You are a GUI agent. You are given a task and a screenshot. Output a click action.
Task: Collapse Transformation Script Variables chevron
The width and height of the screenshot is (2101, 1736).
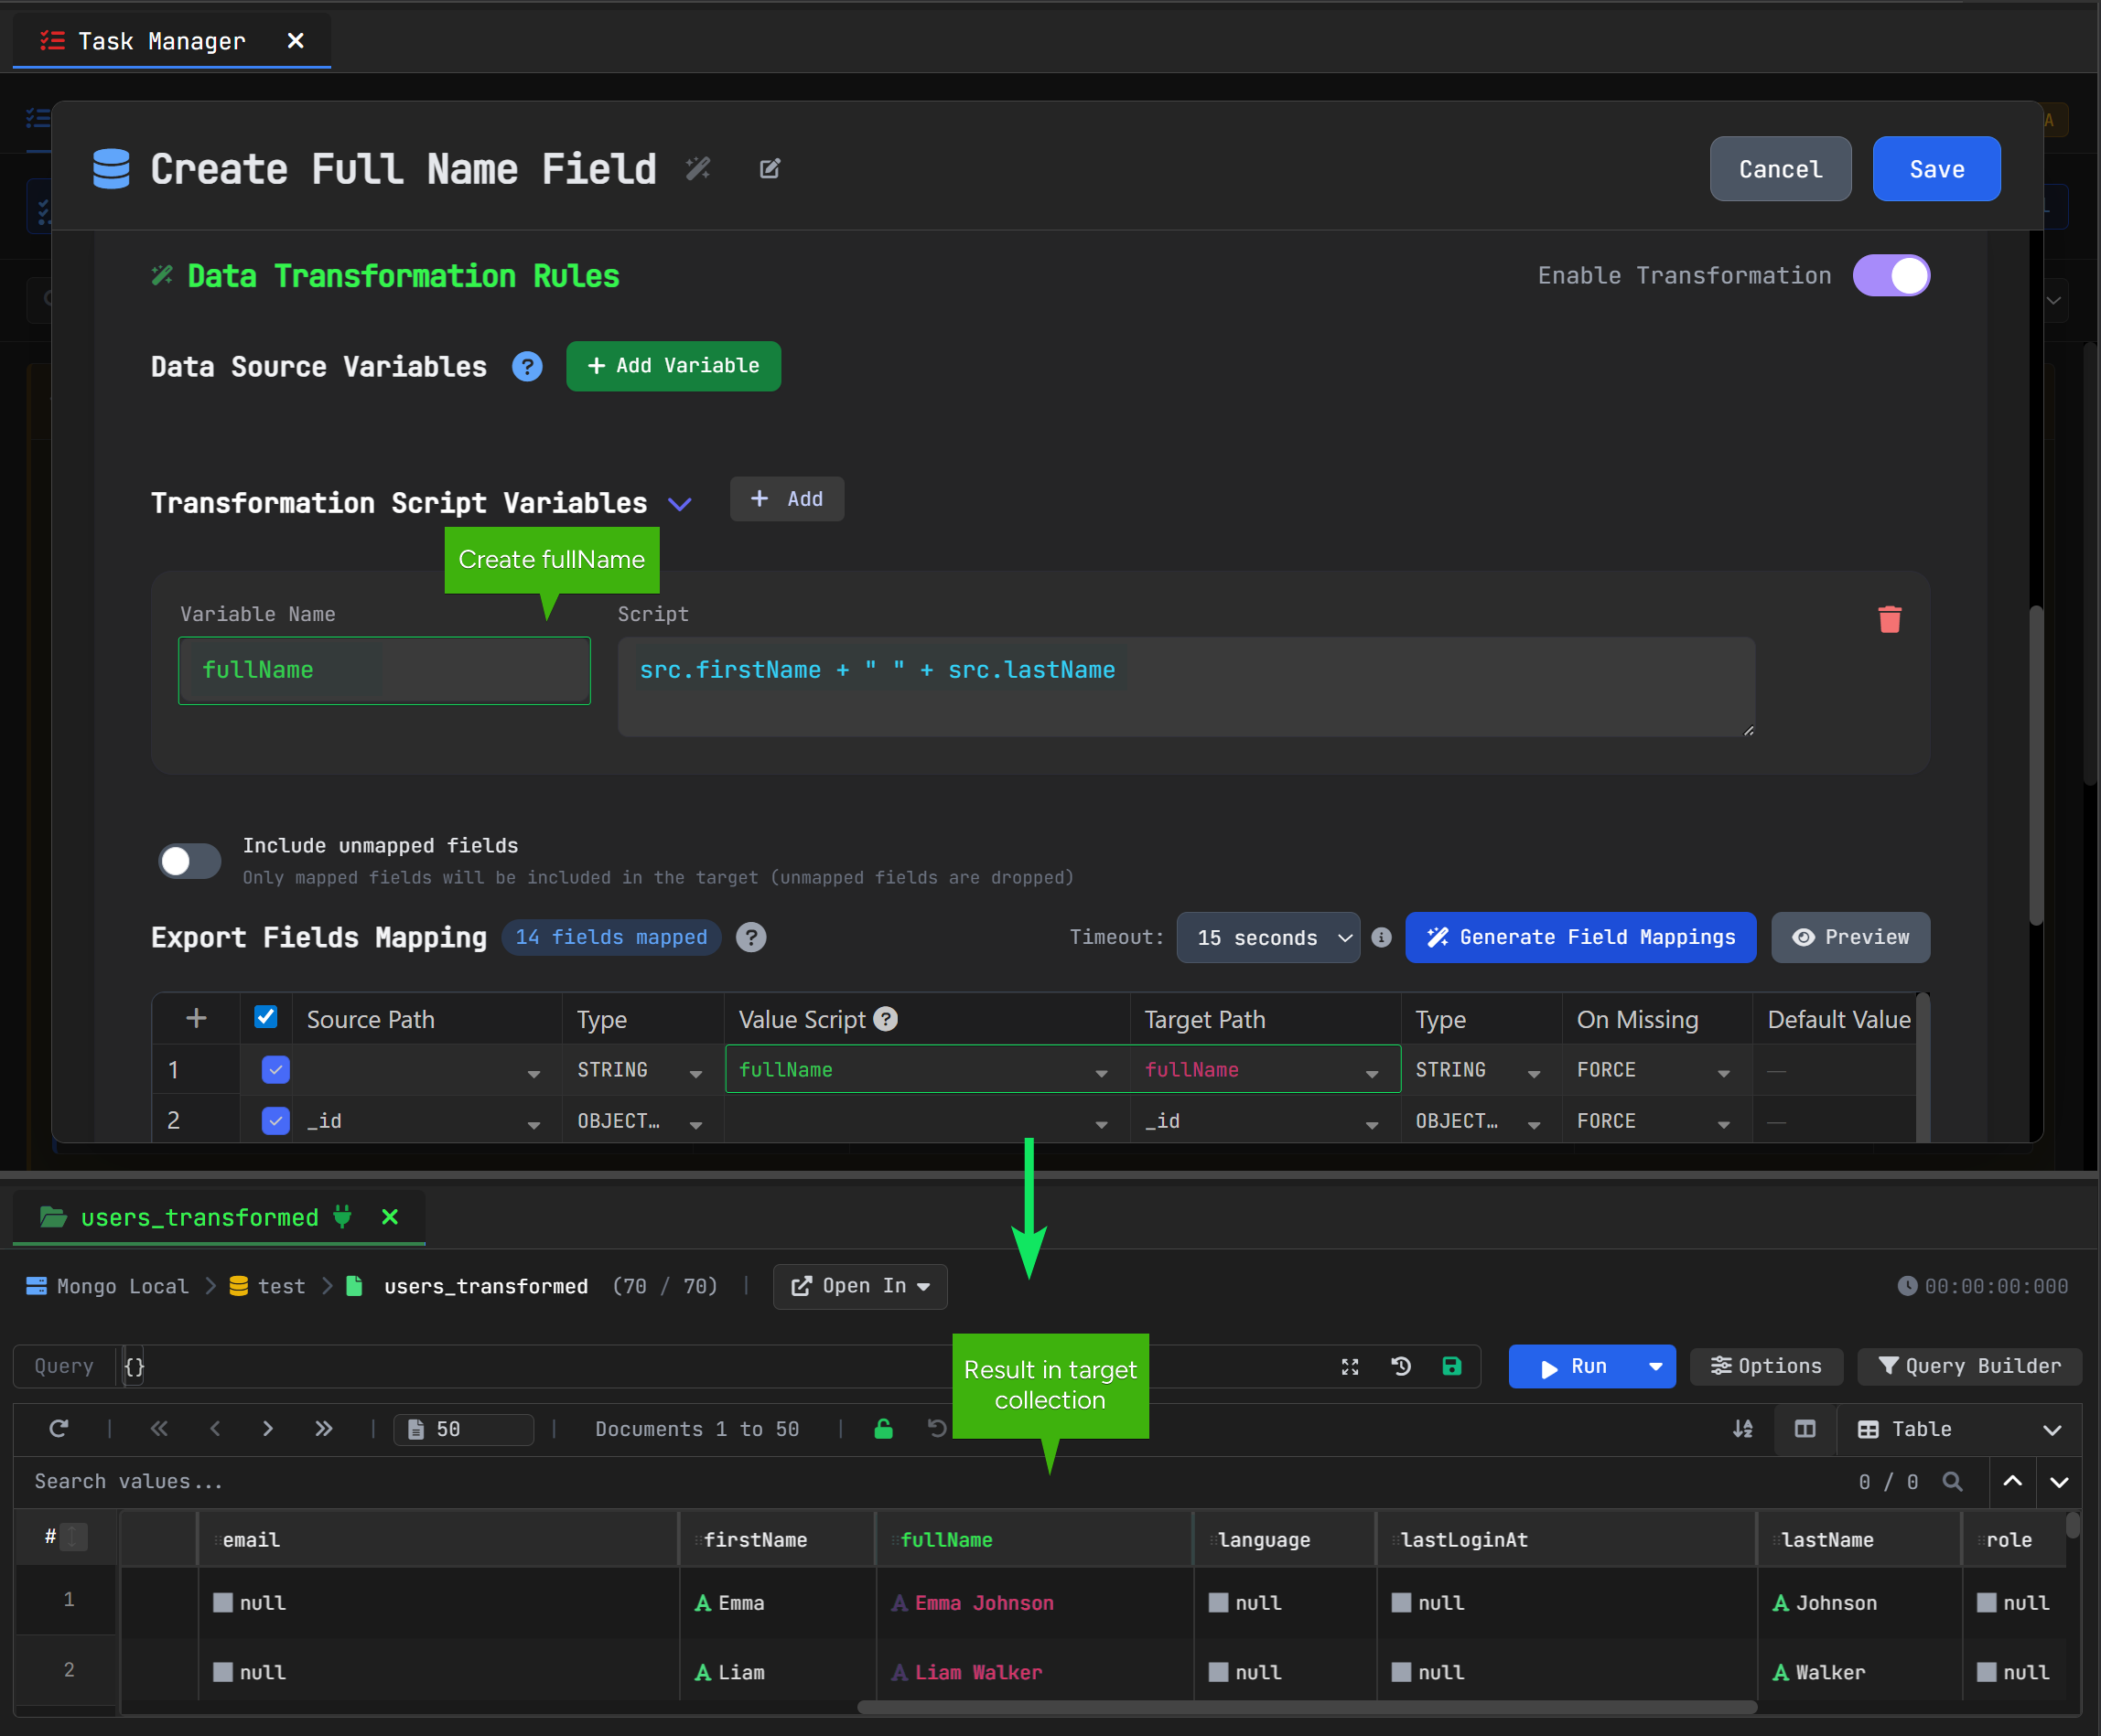[x=680, y=504]
